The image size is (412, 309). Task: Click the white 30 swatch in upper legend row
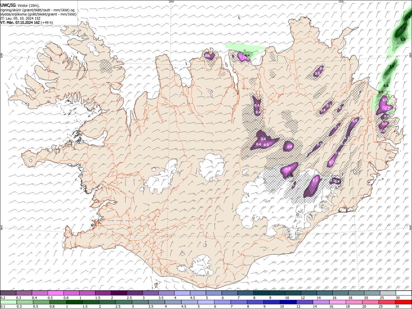[404, 293]
